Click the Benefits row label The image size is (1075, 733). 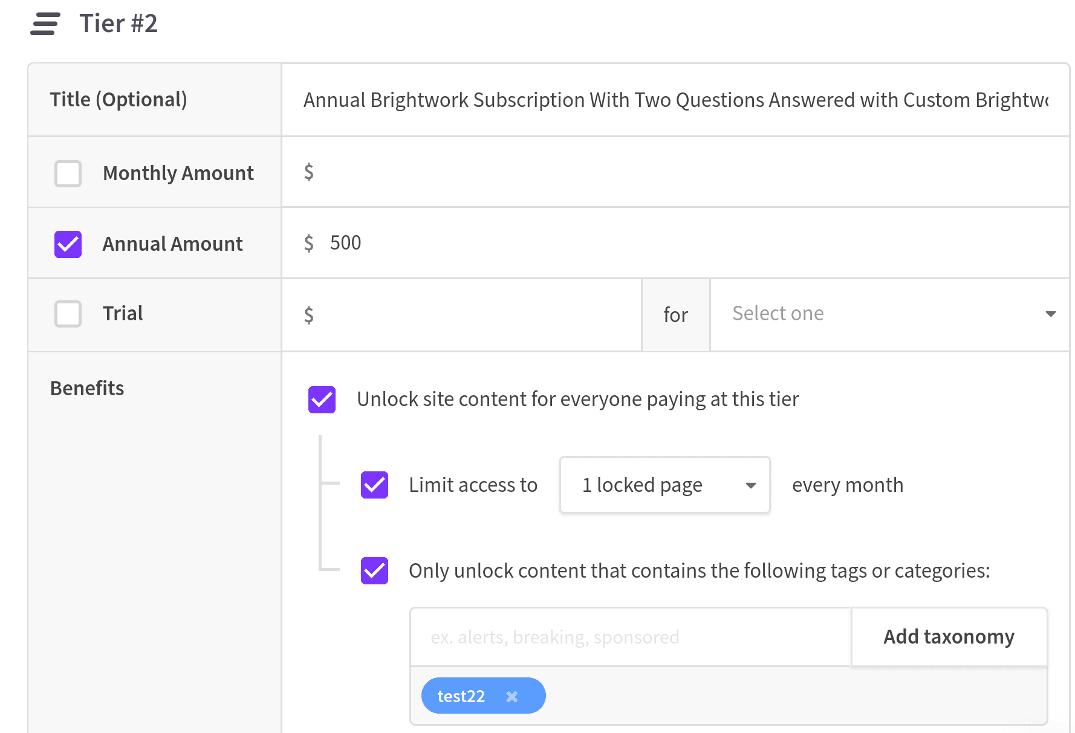coord(87,388)
